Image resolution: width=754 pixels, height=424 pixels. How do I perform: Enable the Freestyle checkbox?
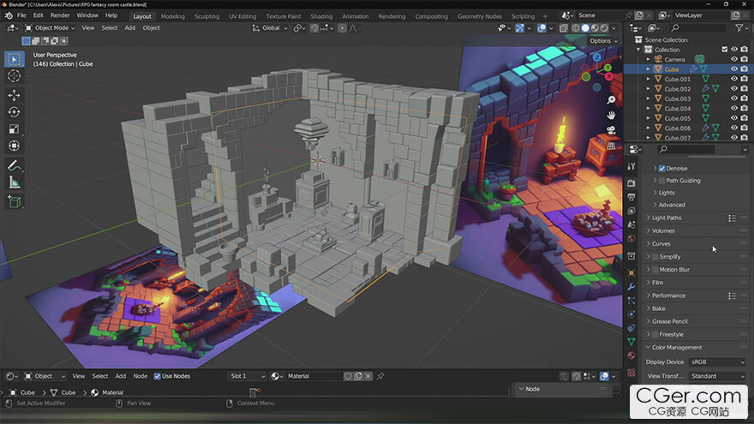coord(655,335)
